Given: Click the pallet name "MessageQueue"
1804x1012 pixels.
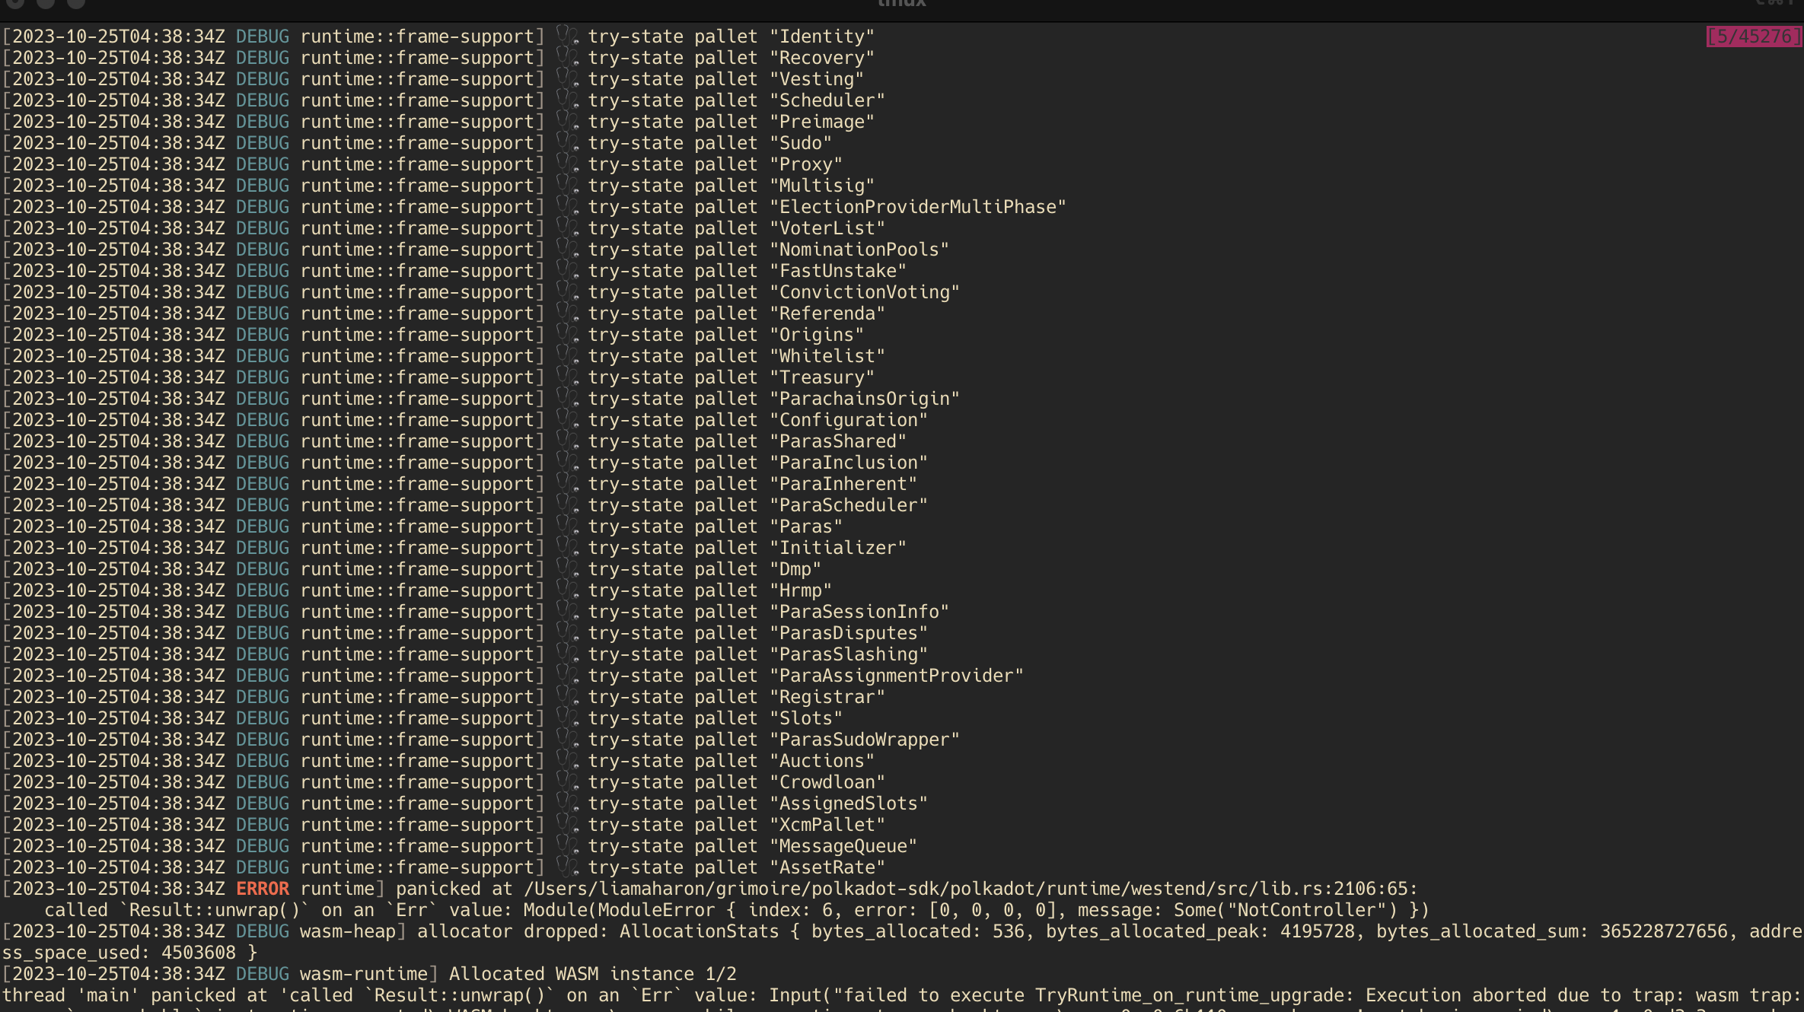Looking at the screenshot, I should coord(843,846).
